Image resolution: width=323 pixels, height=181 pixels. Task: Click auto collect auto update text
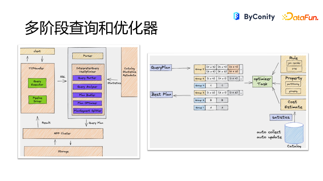[269, 135]
